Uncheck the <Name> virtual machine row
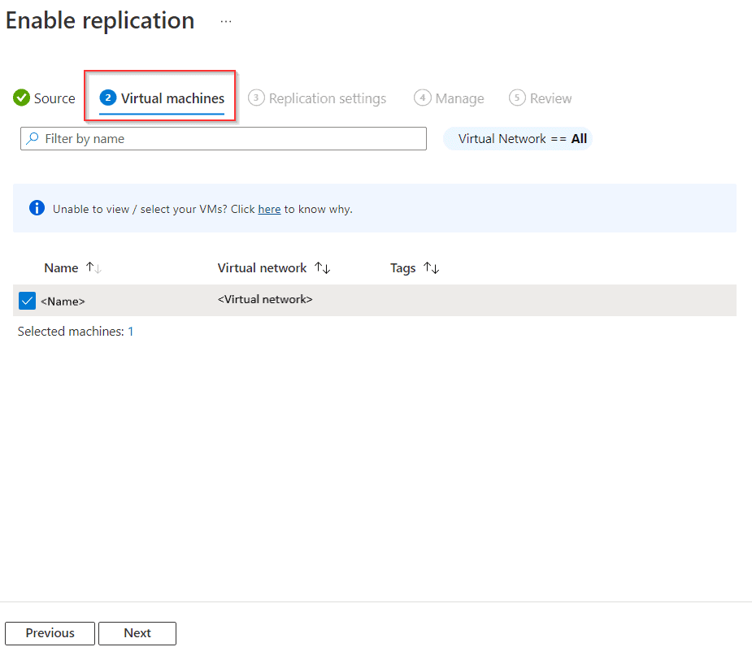The height and width of the screenshot is (647, 752). 27,300
